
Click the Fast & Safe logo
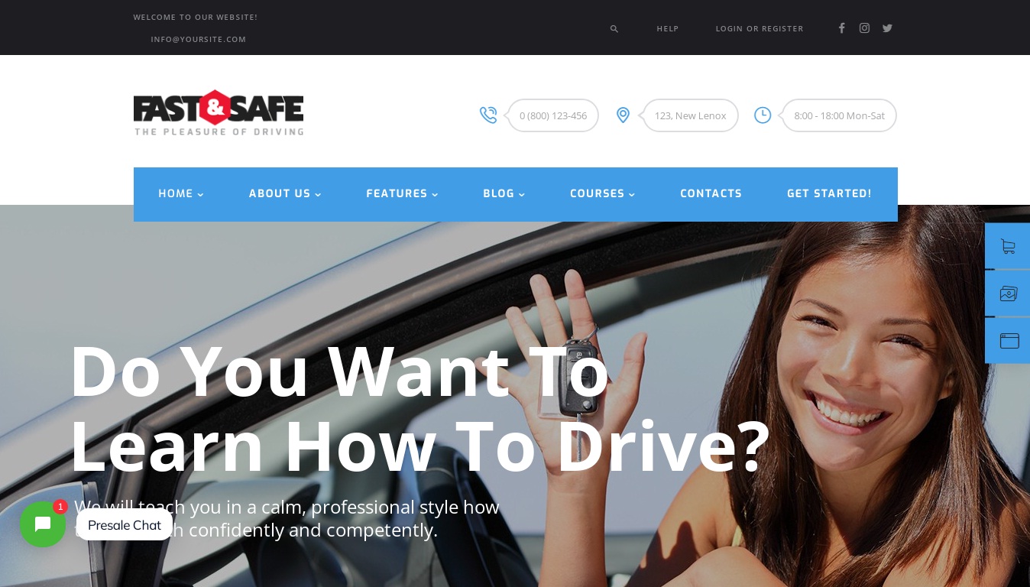click(x=219, y=113)
